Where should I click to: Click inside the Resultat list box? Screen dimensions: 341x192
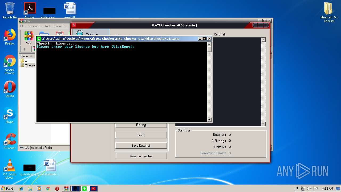(x=237, y=82)
